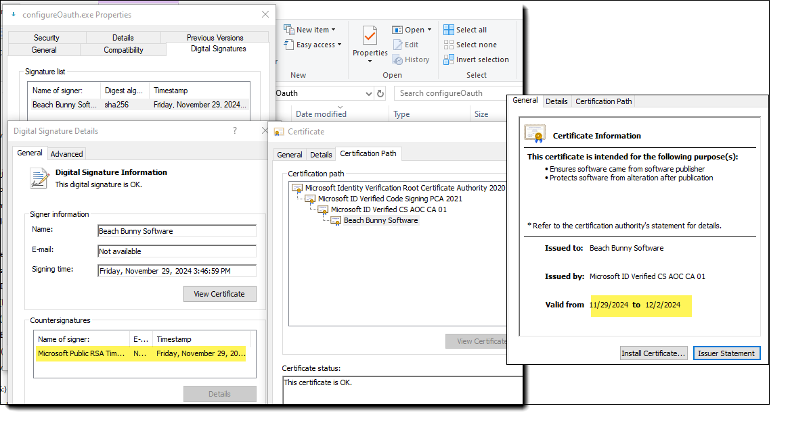790x425 pixels.
Task: Click the Select all grid icon
Action: coord(449,30)
